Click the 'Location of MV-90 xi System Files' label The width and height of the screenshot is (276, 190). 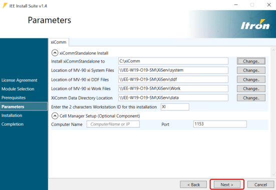tap(83, 70)
